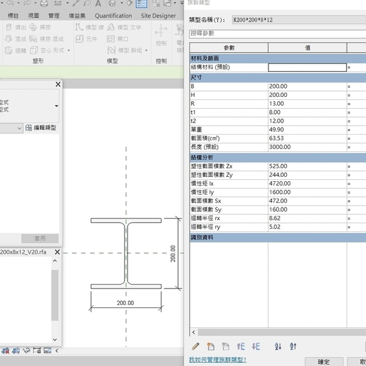This screenshot has height=366, width=366.
Task: Click the Delete Parameter icon
Action: click(226, 346)
